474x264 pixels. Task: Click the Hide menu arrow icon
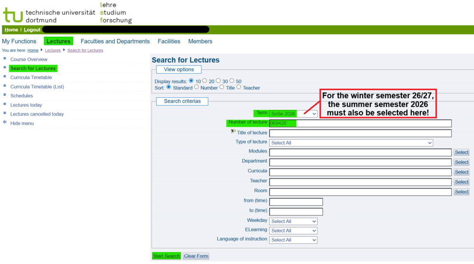click(5, 122)
